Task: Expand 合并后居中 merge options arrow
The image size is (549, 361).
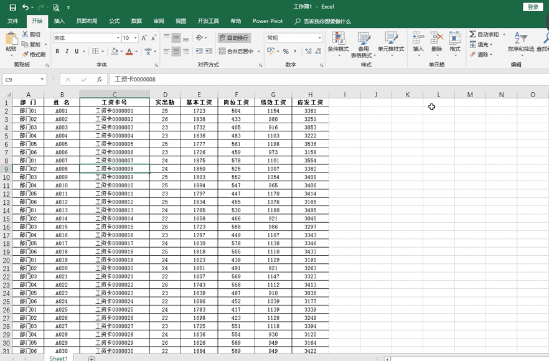Action: click(259, 51)
